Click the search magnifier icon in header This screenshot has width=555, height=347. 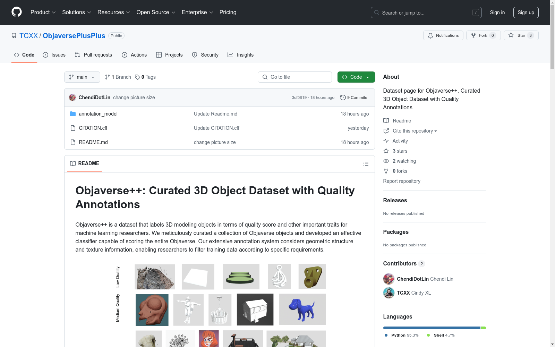[x=377, y=12]
